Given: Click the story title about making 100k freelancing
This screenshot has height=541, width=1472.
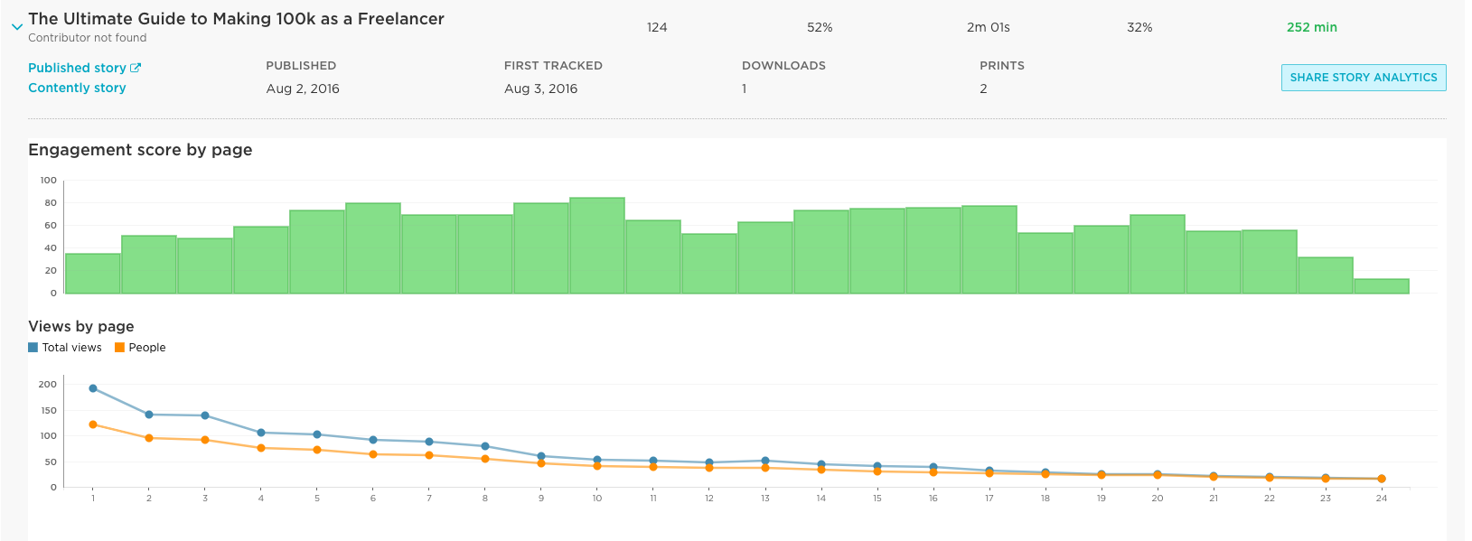Looking at the screenshot, I should [x=236, y=19].
